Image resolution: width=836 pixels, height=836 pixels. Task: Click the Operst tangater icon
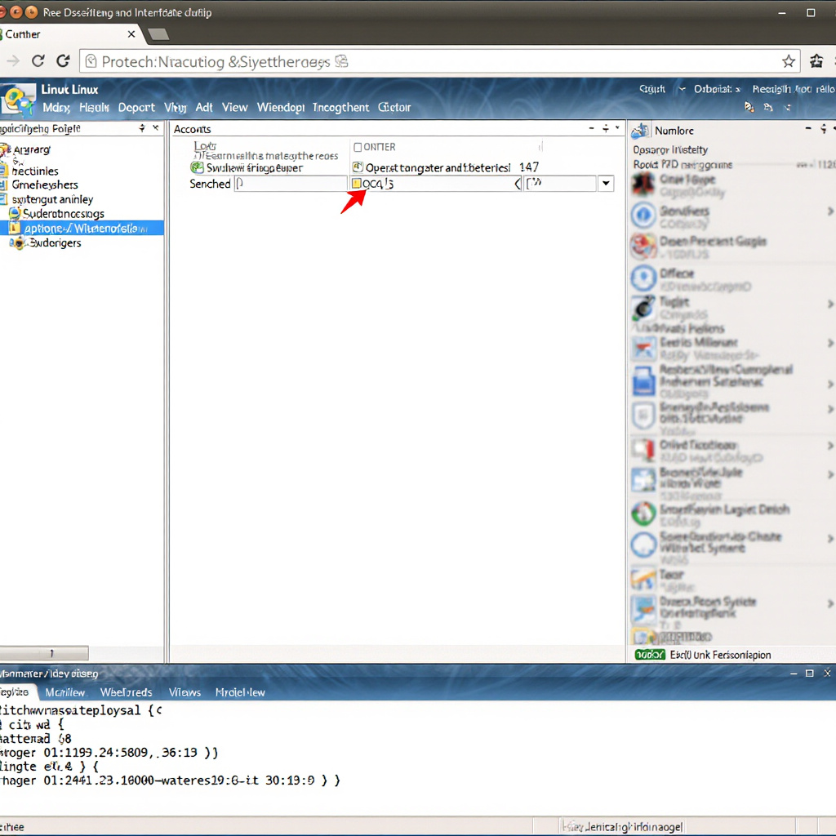click(x=358, y=167)
